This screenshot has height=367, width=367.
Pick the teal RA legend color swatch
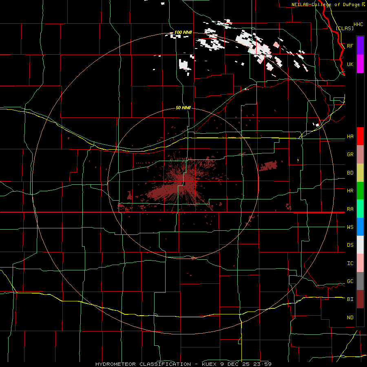[x=360, y=209]
